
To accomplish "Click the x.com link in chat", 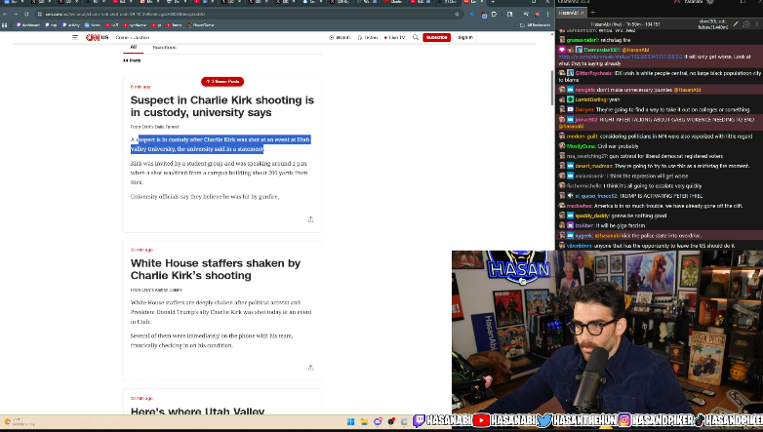I will coord(621,57).
